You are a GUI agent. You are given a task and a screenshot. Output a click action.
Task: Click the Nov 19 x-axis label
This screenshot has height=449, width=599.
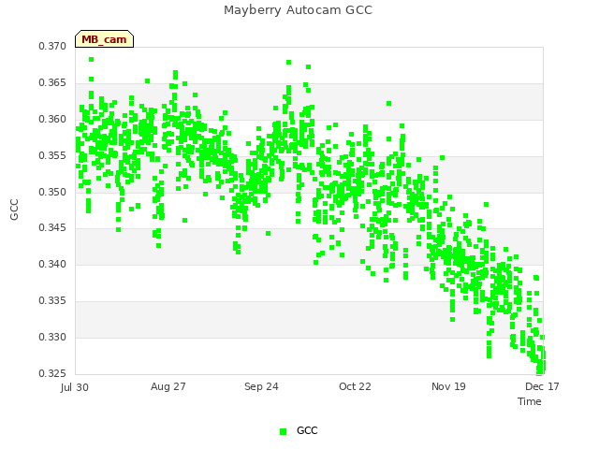[x=448, y=386]
